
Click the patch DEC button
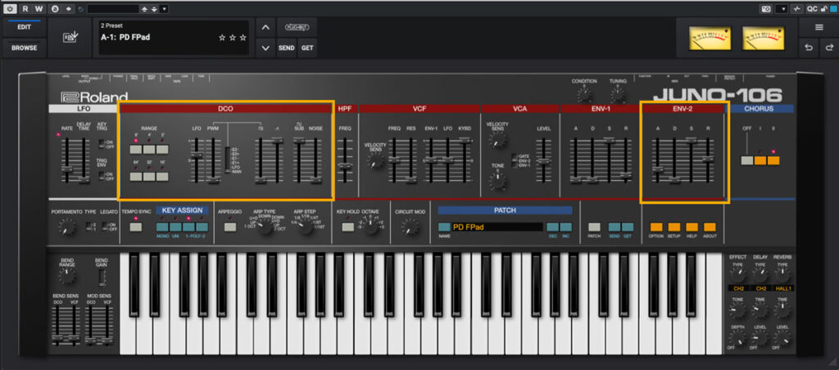point(553,227)
